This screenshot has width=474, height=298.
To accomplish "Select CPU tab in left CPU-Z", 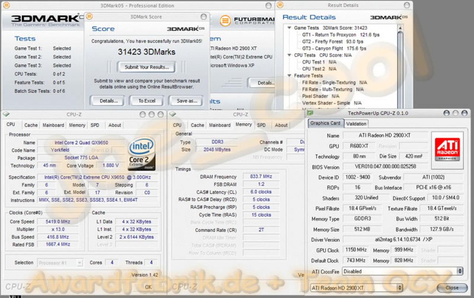I will (11, 125).
